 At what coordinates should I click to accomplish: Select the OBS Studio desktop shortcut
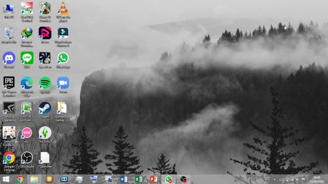pos(27,160)
